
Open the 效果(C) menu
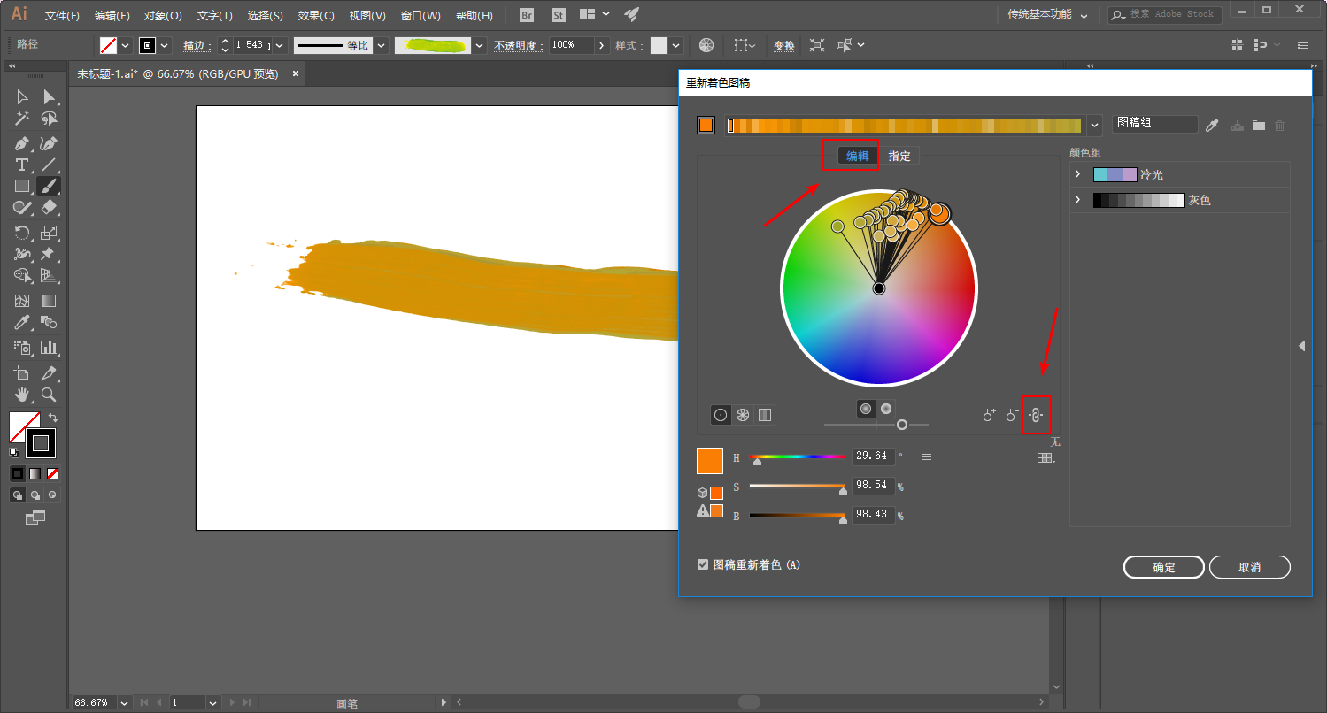(x=316, y=15)
